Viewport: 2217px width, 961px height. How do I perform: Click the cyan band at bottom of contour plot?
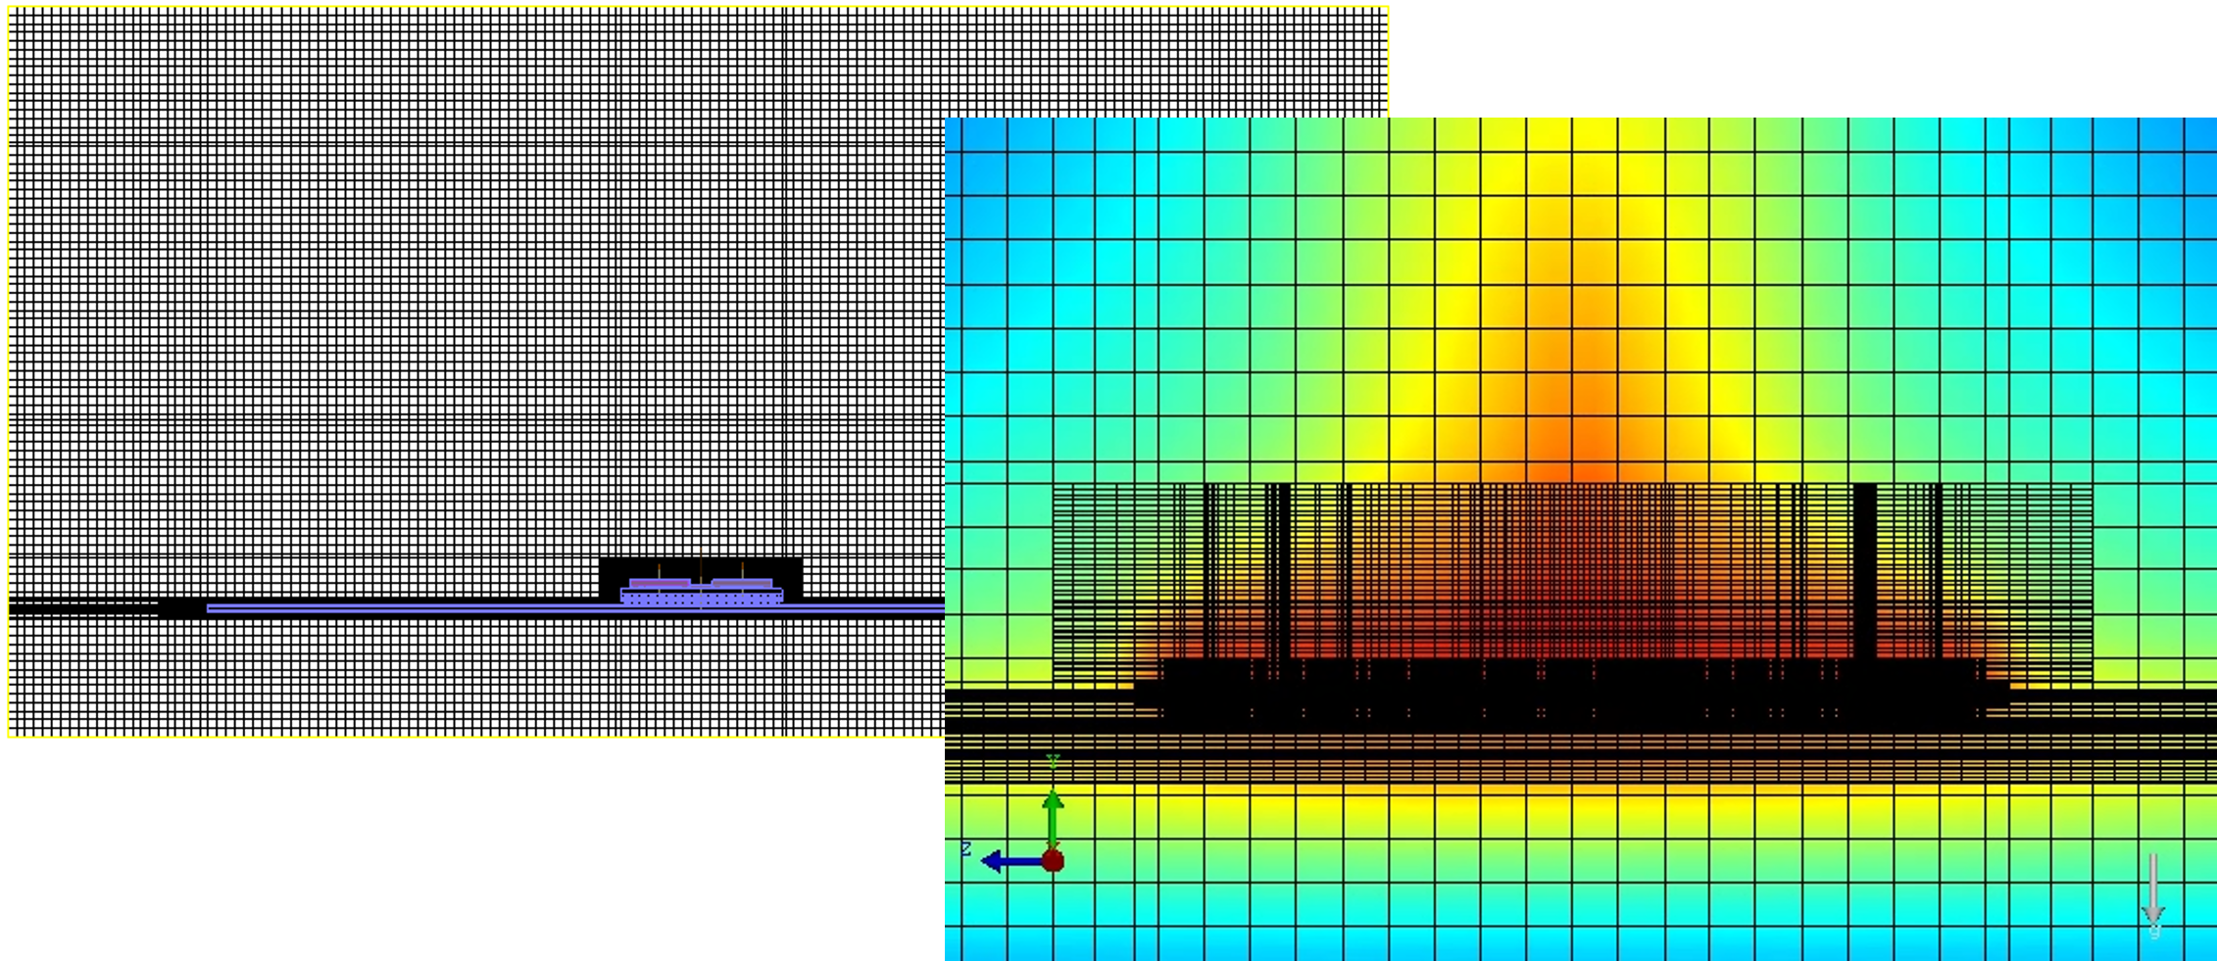pyautogui.click(x=1568, y=942)
